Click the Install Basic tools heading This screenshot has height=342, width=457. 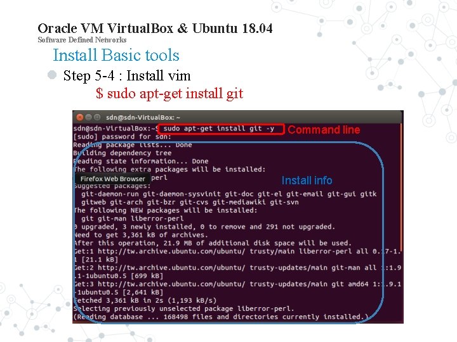coord(116,55)
